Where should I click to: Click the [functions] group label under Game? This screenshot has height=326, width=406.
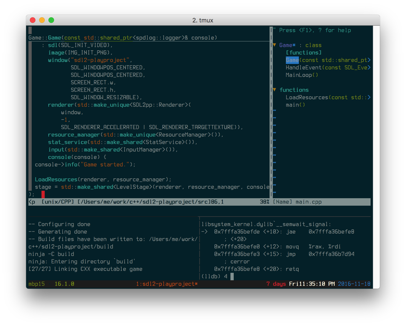[304, 53]
